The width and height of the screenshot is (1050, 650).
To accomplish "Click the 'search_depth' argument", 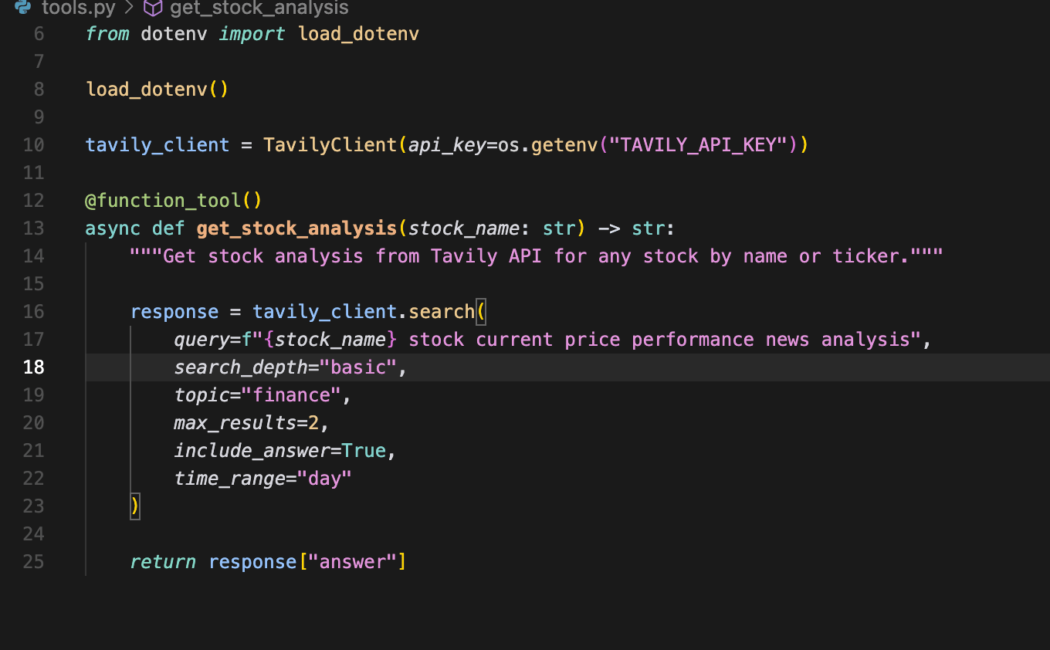I will pos(241,367).
